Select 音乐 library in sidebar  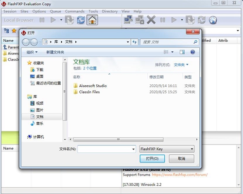click(x=37, y=124)
